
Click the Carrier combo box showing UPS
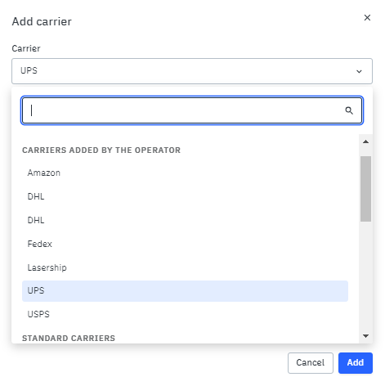coord(192,71)
